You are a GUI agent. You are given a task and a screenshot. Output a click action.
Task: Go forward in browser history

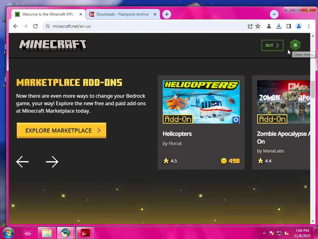25,26
